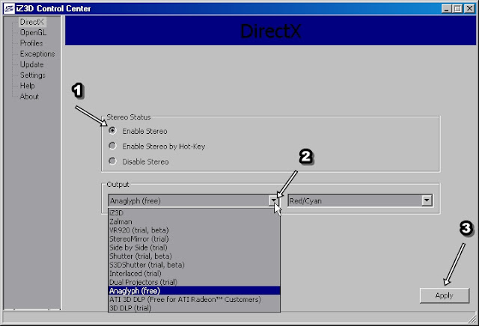479x326 pixels.
Task: Choose Enable Stereo by Hot-Key option
Action: click(112, 146)
